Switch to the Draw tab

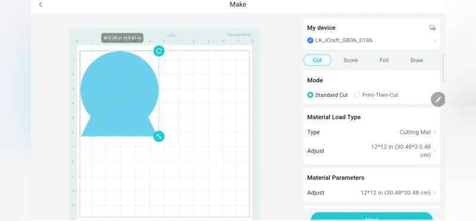click(x=417, y=60)
